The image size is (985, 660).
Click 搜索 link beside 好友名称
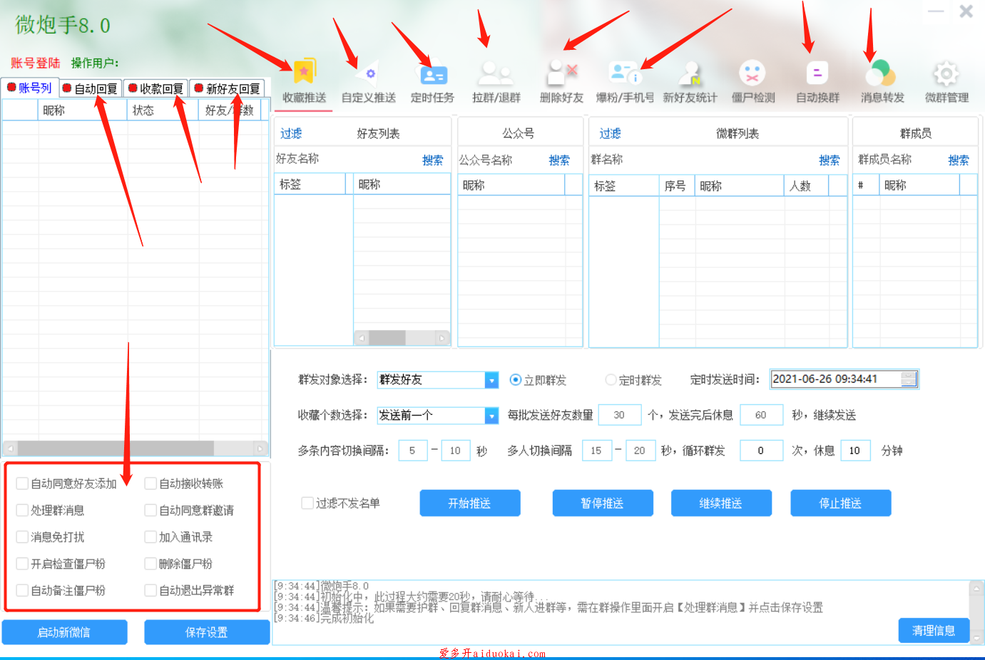[432, 160]
